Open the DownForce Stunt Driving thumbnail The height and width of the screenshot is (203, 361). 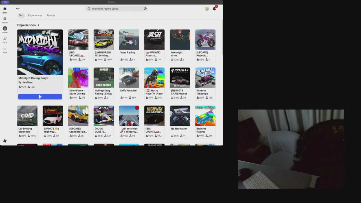[x=78, y=78]
